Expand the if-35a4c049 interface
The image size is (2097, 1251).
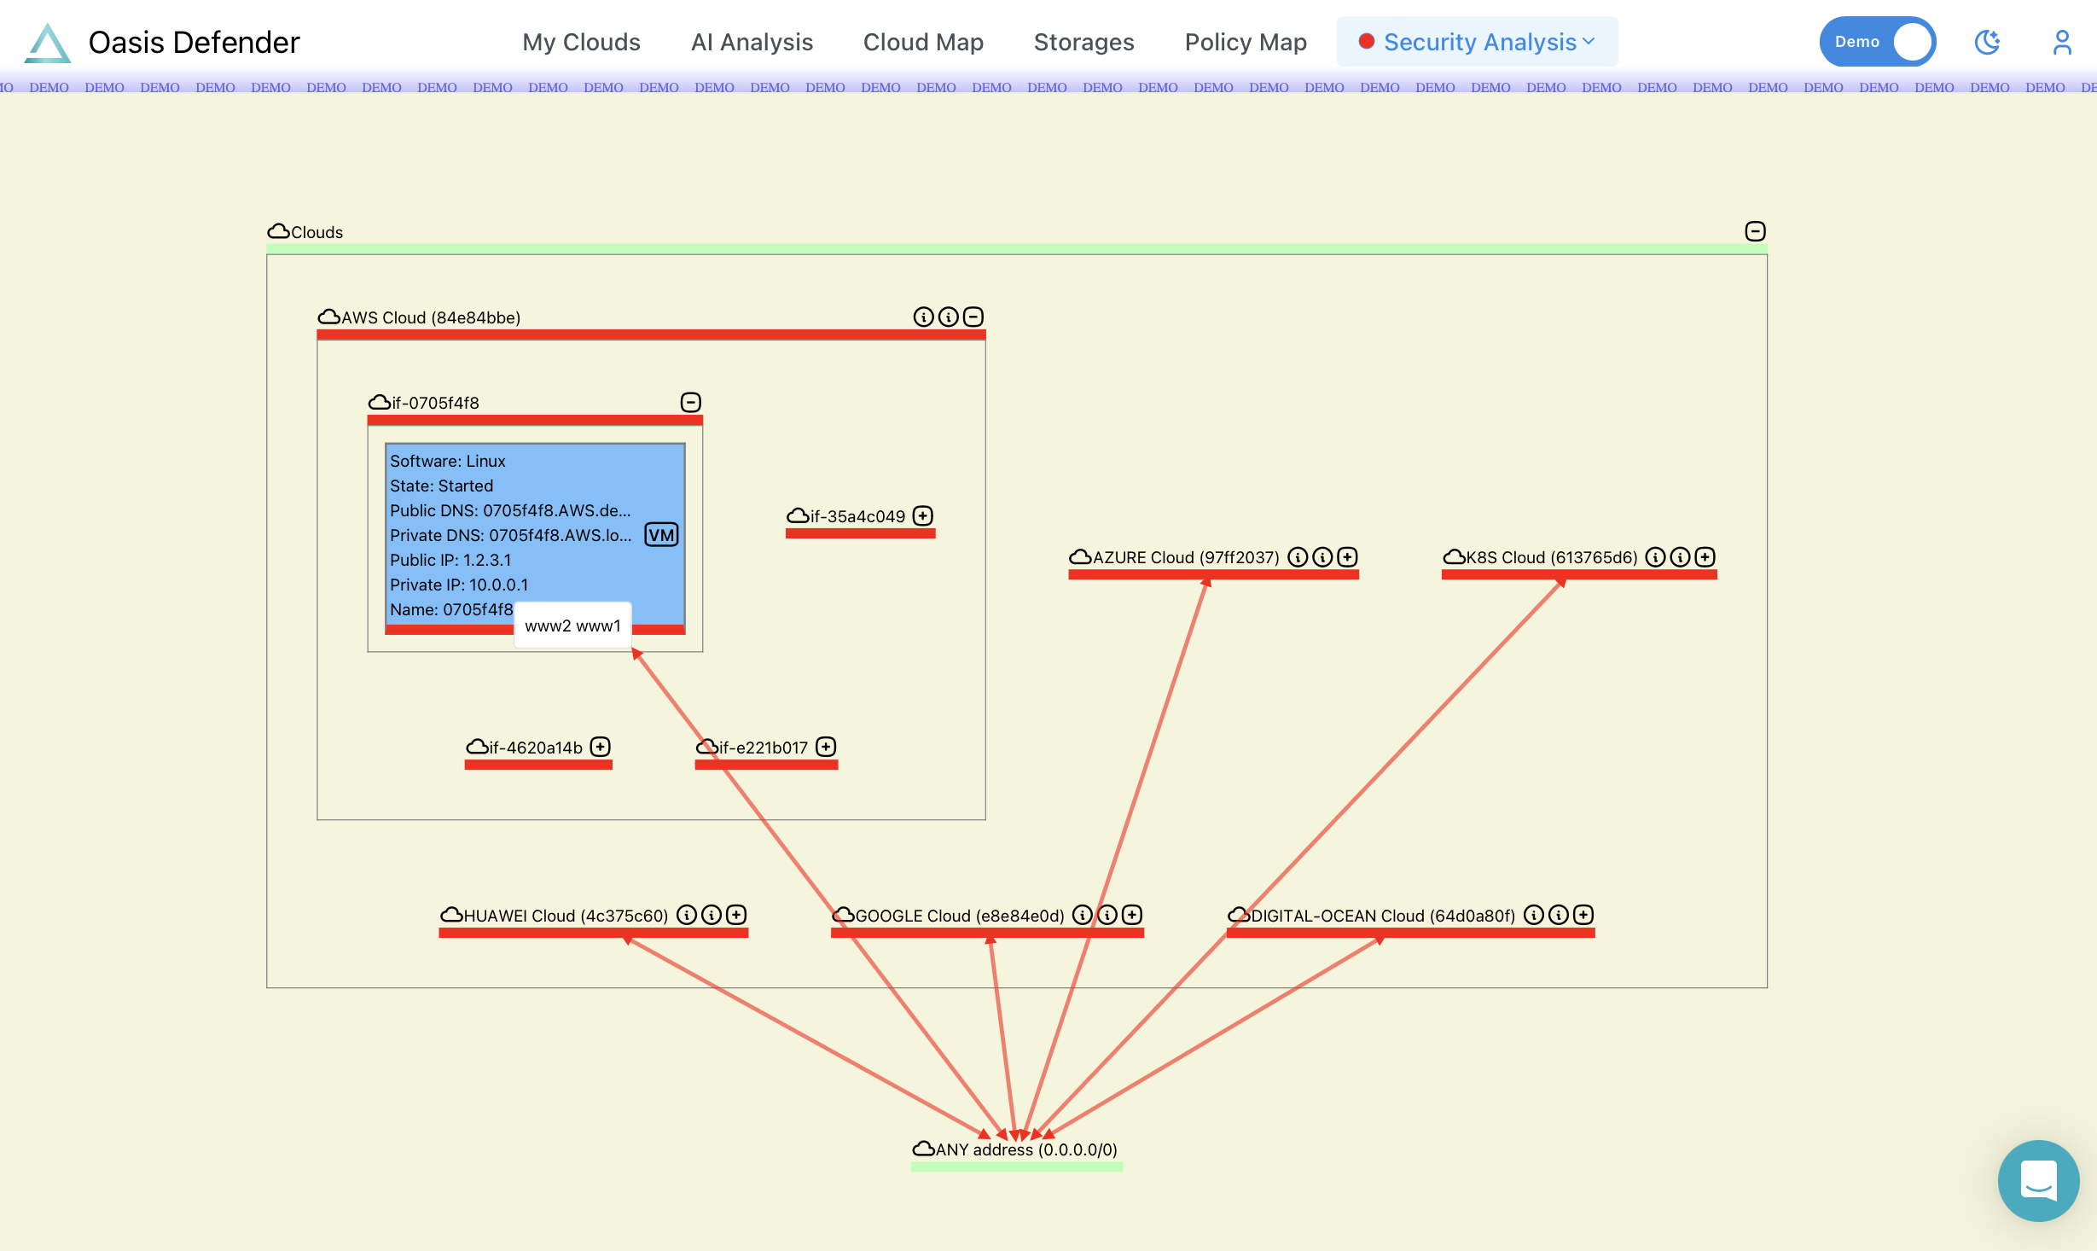click(923, 515)
